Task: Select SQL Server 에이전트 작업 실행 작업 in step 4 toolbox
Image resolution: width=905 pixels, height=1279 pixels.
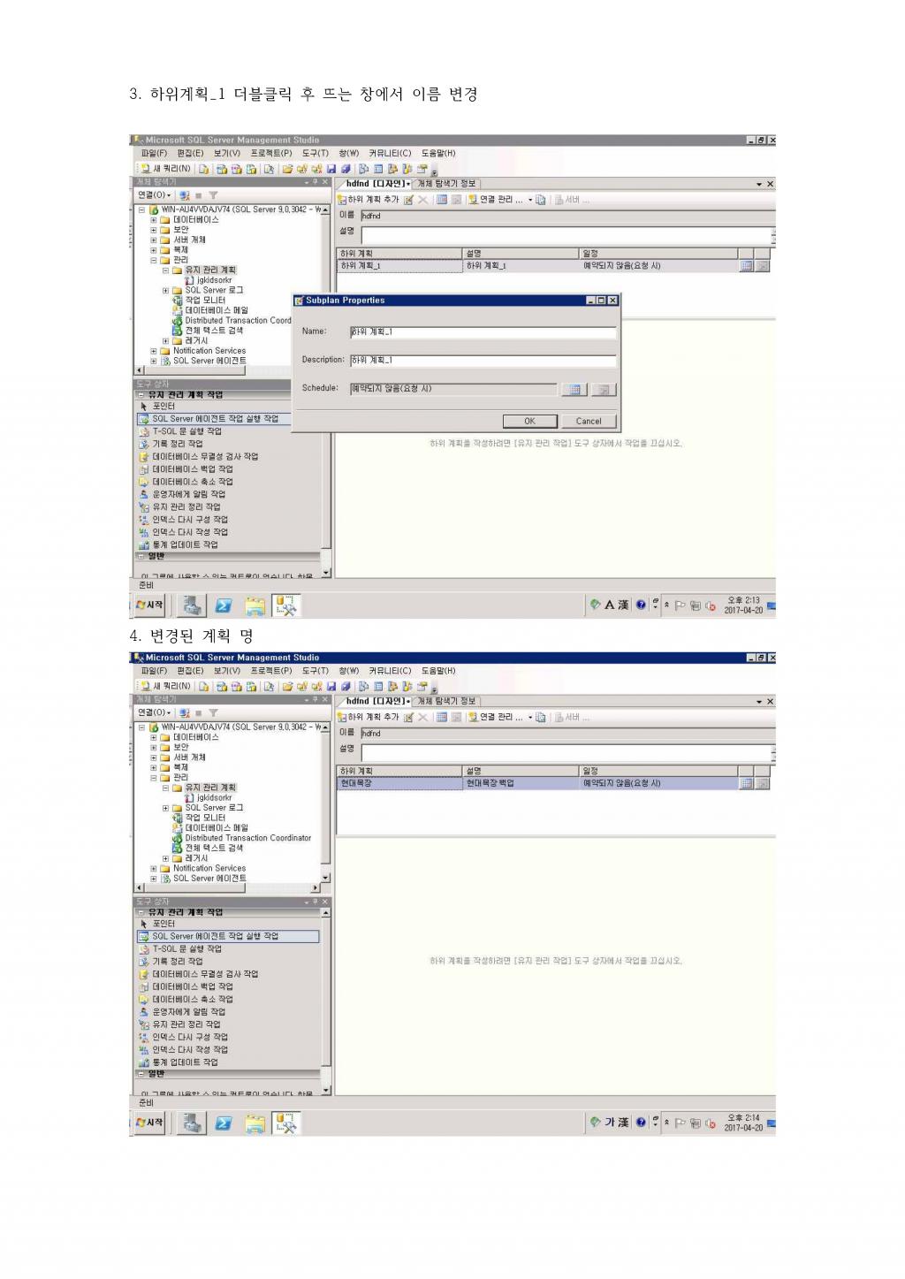Action: tap(228, 936)
